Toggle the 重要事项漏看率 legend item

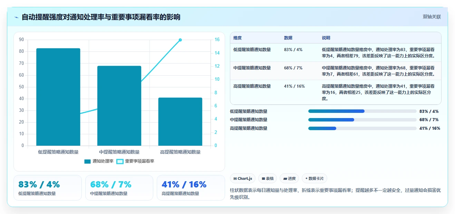135,161
